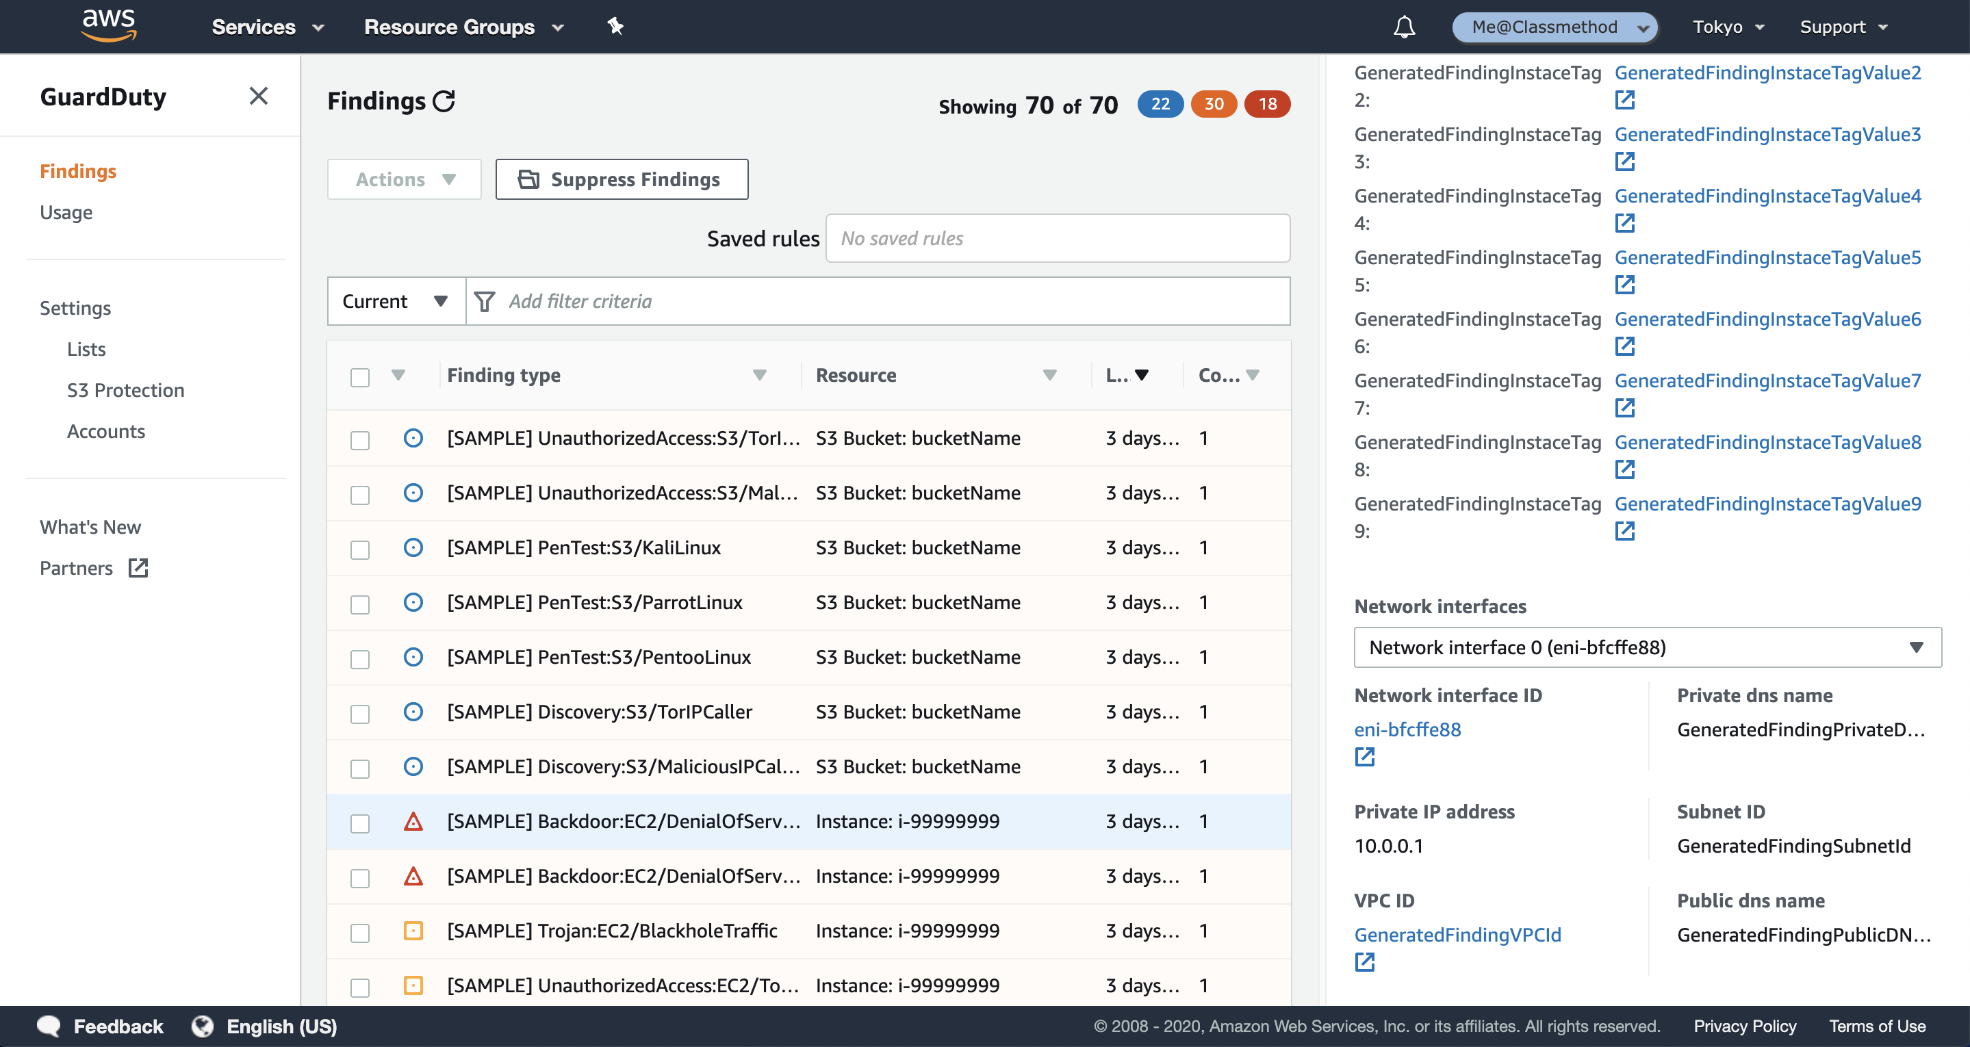Check the PenTest:S3/KaliLinux finding checkbox
This screenshot has width=1970, height=1047.
(x=359, y=550)
